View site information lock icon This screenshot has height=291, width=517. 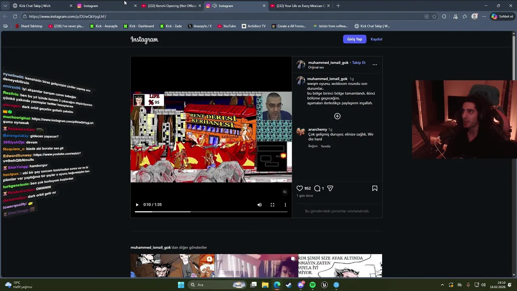[25, 17]
